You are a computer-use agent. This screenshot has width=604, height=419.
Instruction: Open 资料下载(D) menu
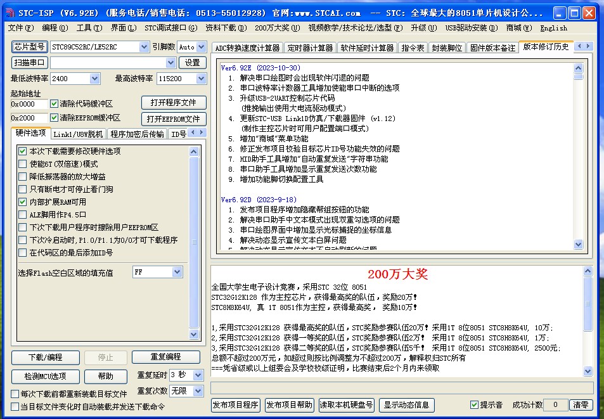(x=226, y=28)
